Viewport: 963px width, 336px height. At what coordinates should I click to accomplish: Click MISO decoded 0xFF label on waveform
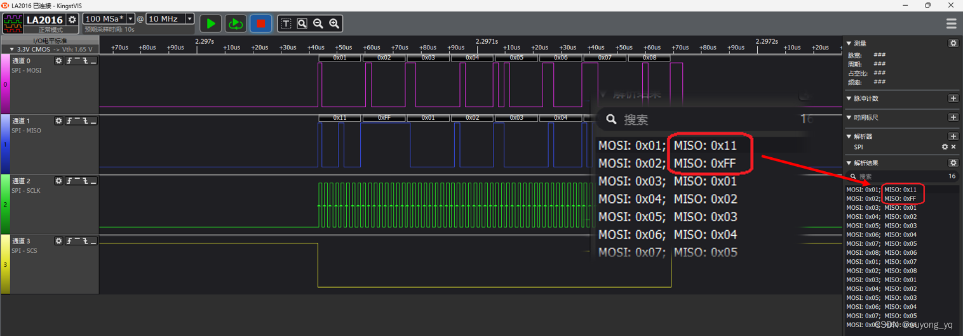tap(384, 117)
